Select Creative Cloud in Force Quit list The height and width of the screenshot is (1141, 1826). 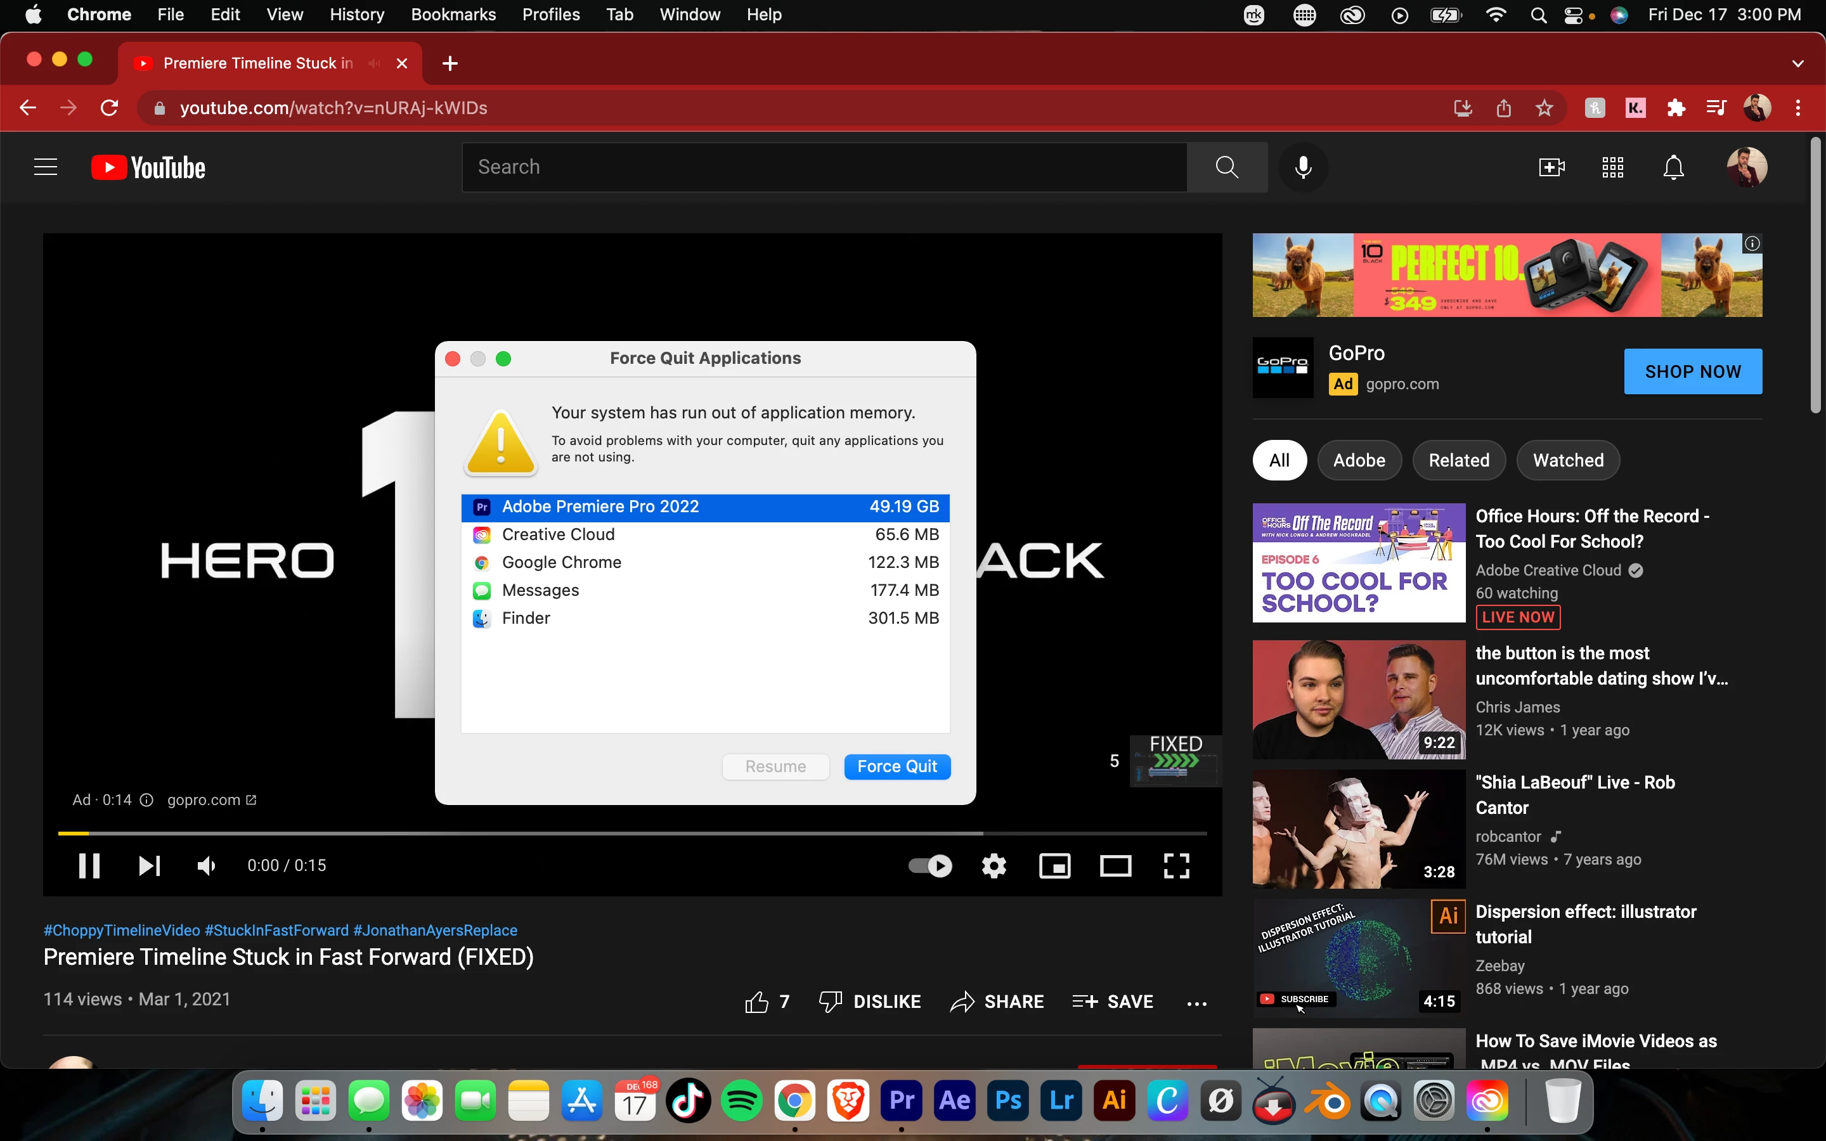[x=706, y=535]
